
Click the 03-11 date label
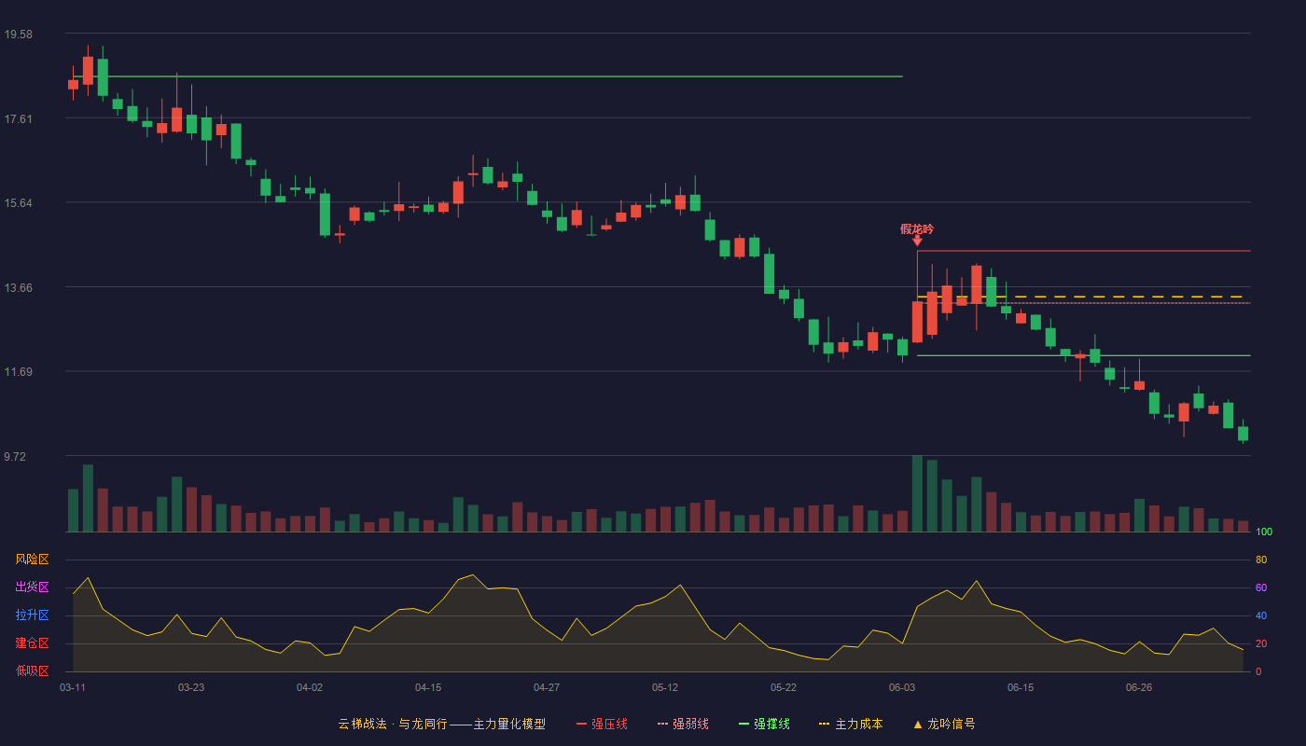coord(73,687)
